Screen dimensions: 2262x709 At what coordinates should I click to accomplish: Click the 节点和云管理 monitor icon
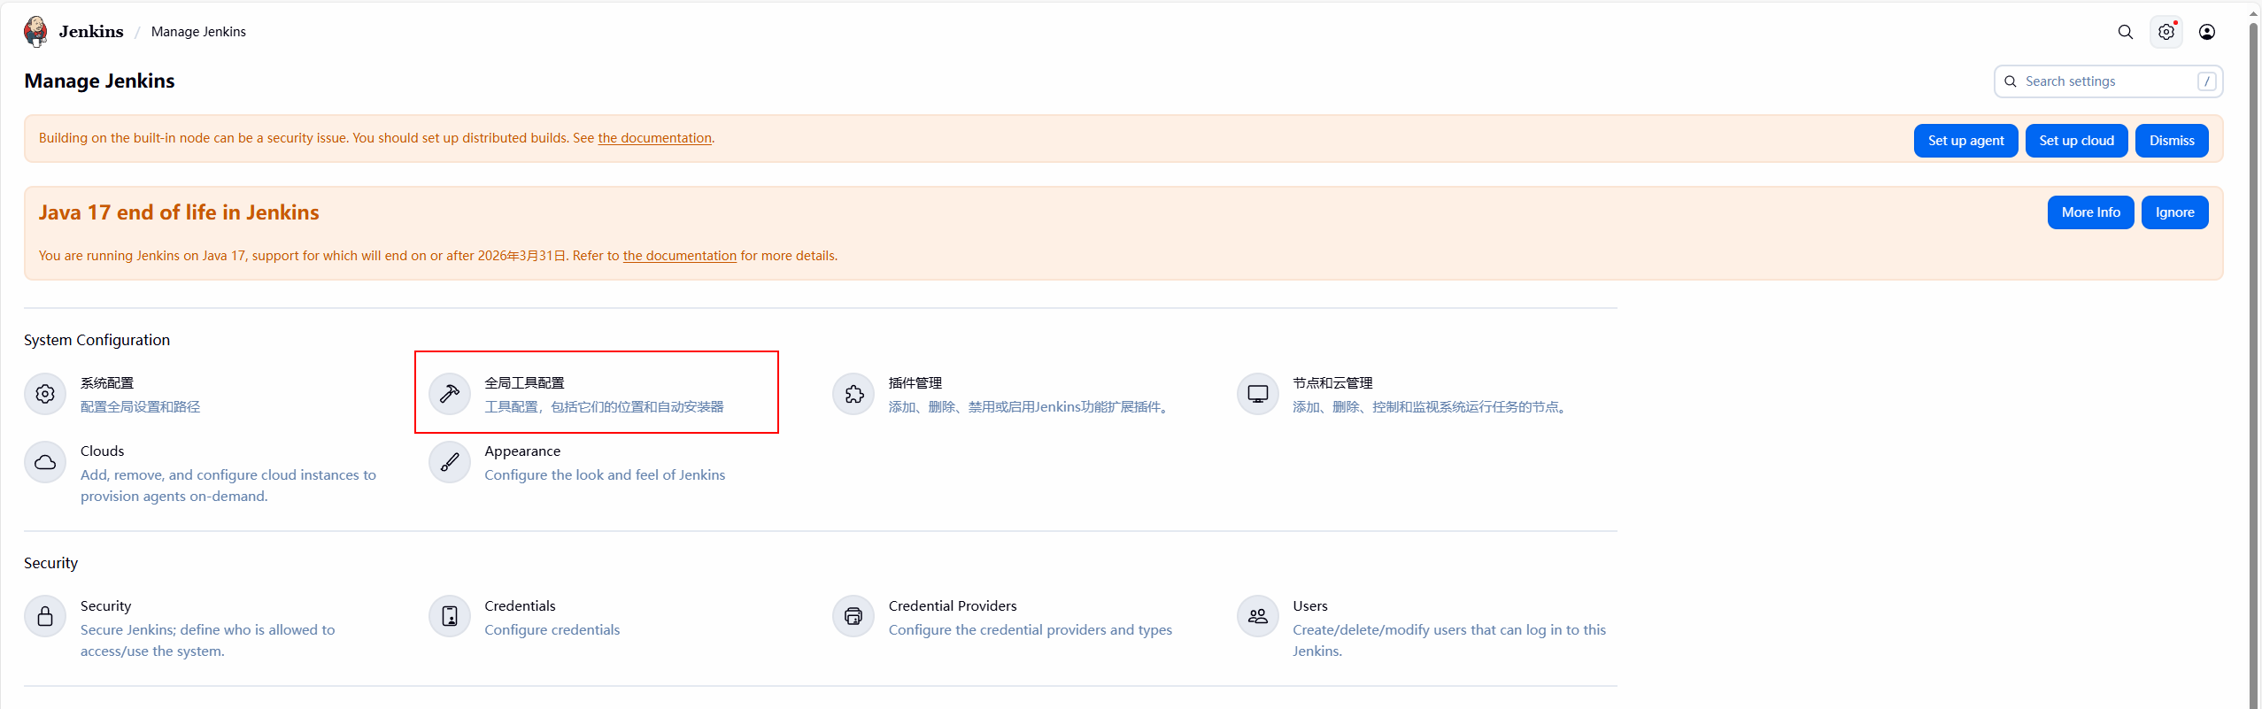pyautogui.click(x=1257, y=394)
